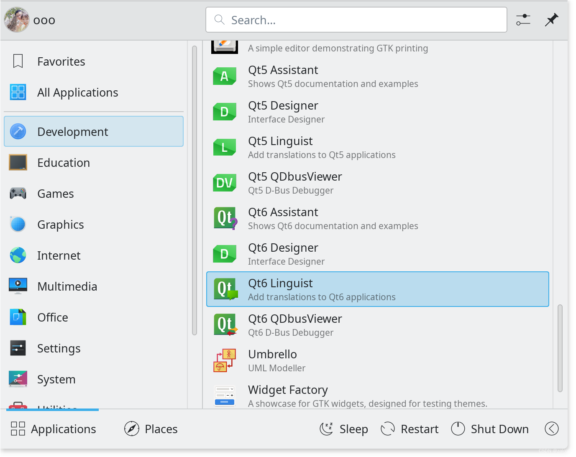Click the Internet globe icon

tap(18, 255)
